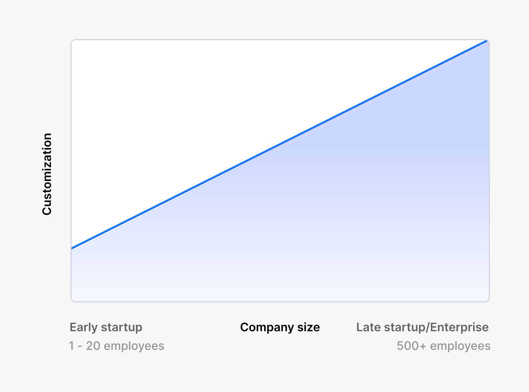Select the Early startup label

click(106, 327)
